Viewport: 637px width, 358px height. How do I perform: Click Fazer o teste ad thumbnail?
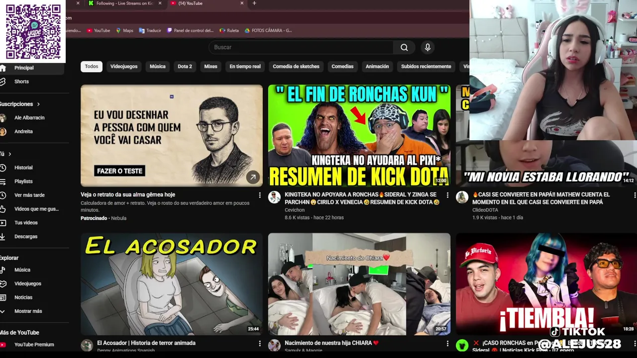click(172, 136)
